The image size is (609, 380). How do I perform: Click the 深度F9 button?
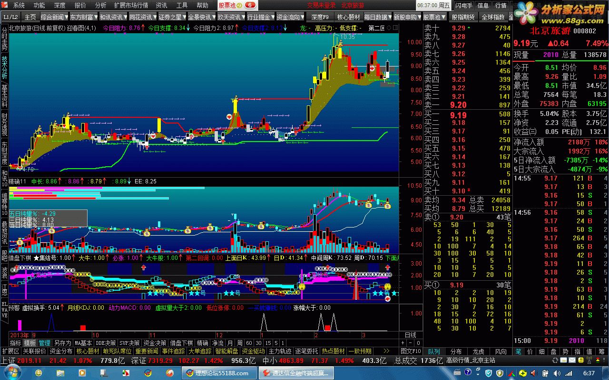tap(320, 17)
